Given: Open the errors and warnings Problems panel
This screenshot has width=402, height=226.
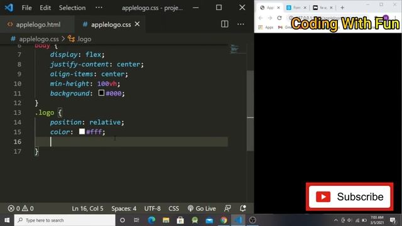Looking at the screenshot, I should click(x=21, y=208).
